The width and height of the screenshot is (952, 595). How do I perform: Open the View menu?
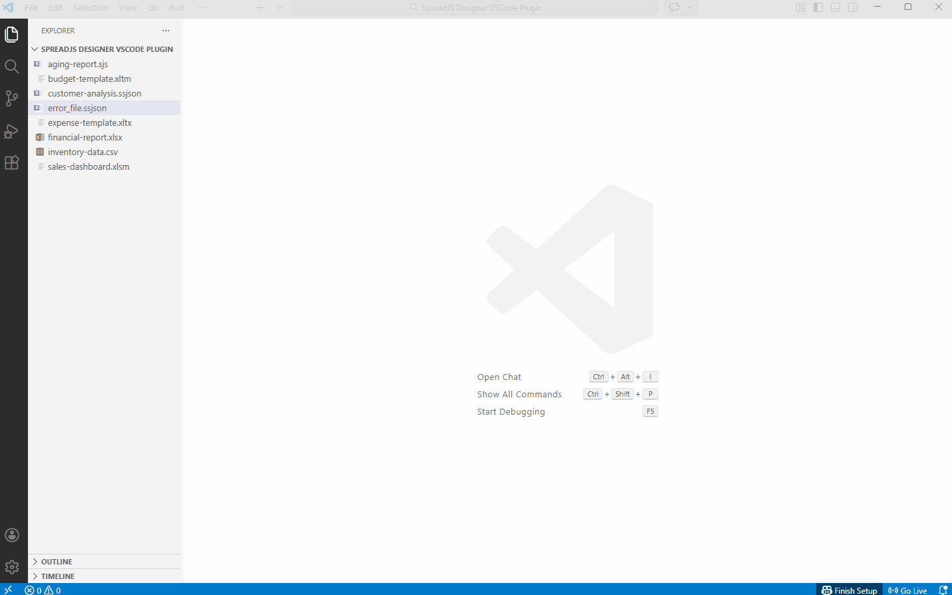point(128,8)
